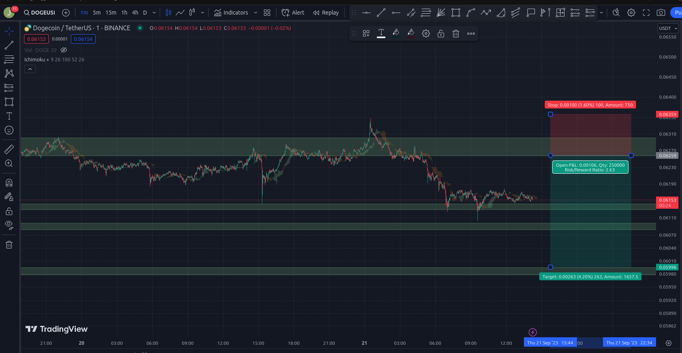682x353 pixels.
Task: Open the pattern drawing tools
Action: pos(9,74)
